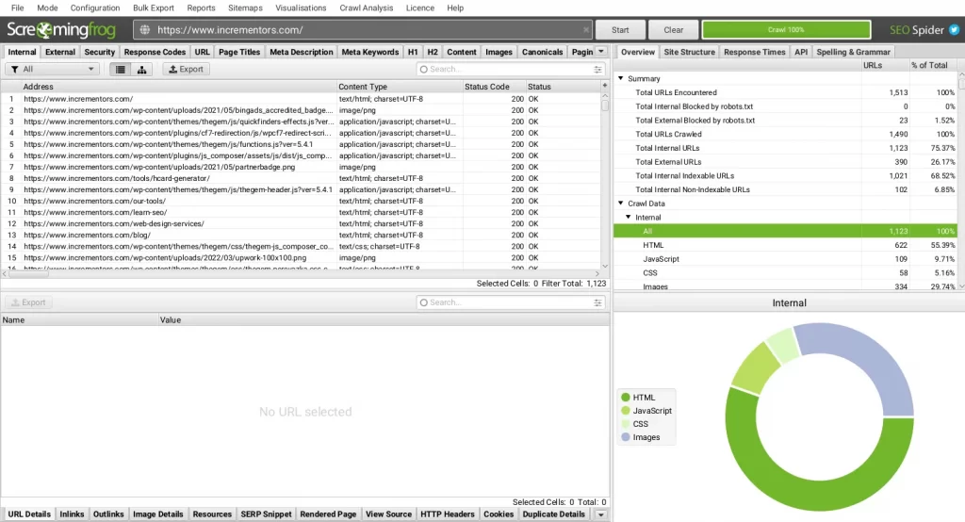
Task: Click the Images legend color swatch
Action: (626, 437)
